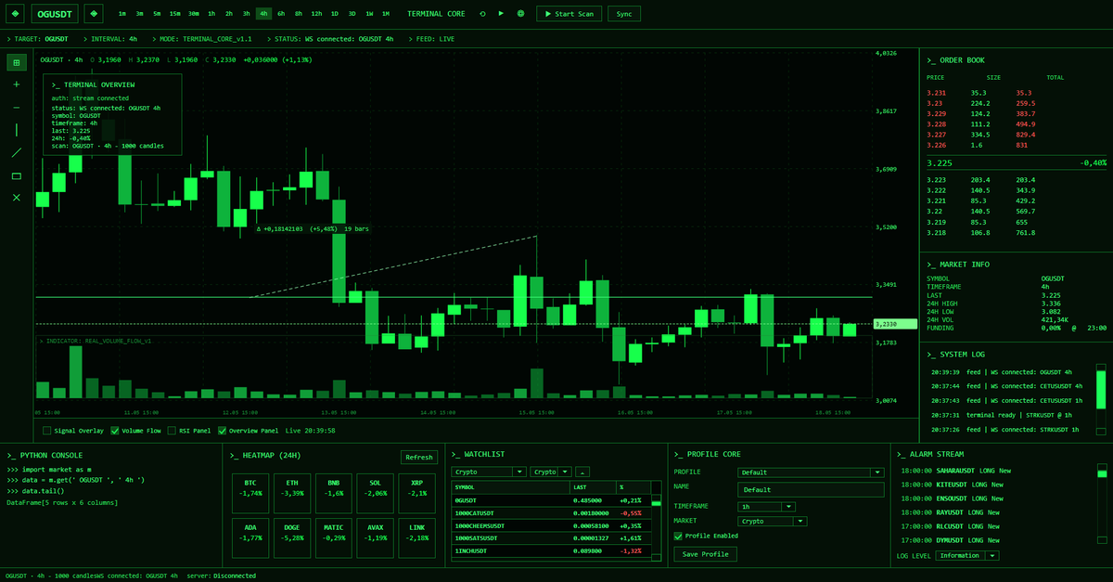The height and width of the screenshot is (582, 1113).
Task: Enable the RSI Panel checkbox
Action: point(171,431)
